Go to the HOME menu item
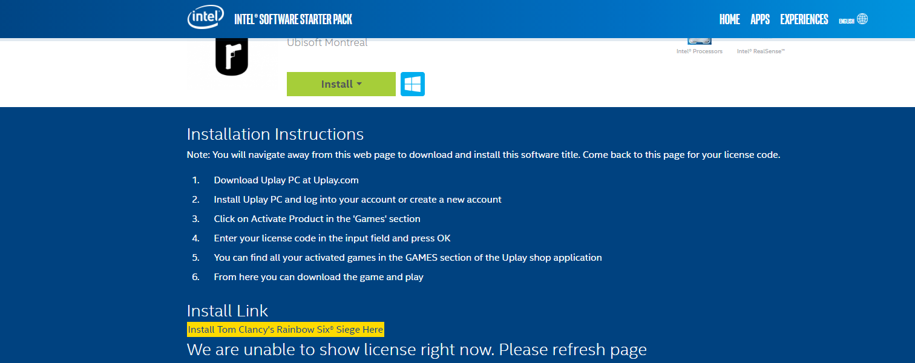This screenshot has height=363, width=915. [x=729, y=19]
